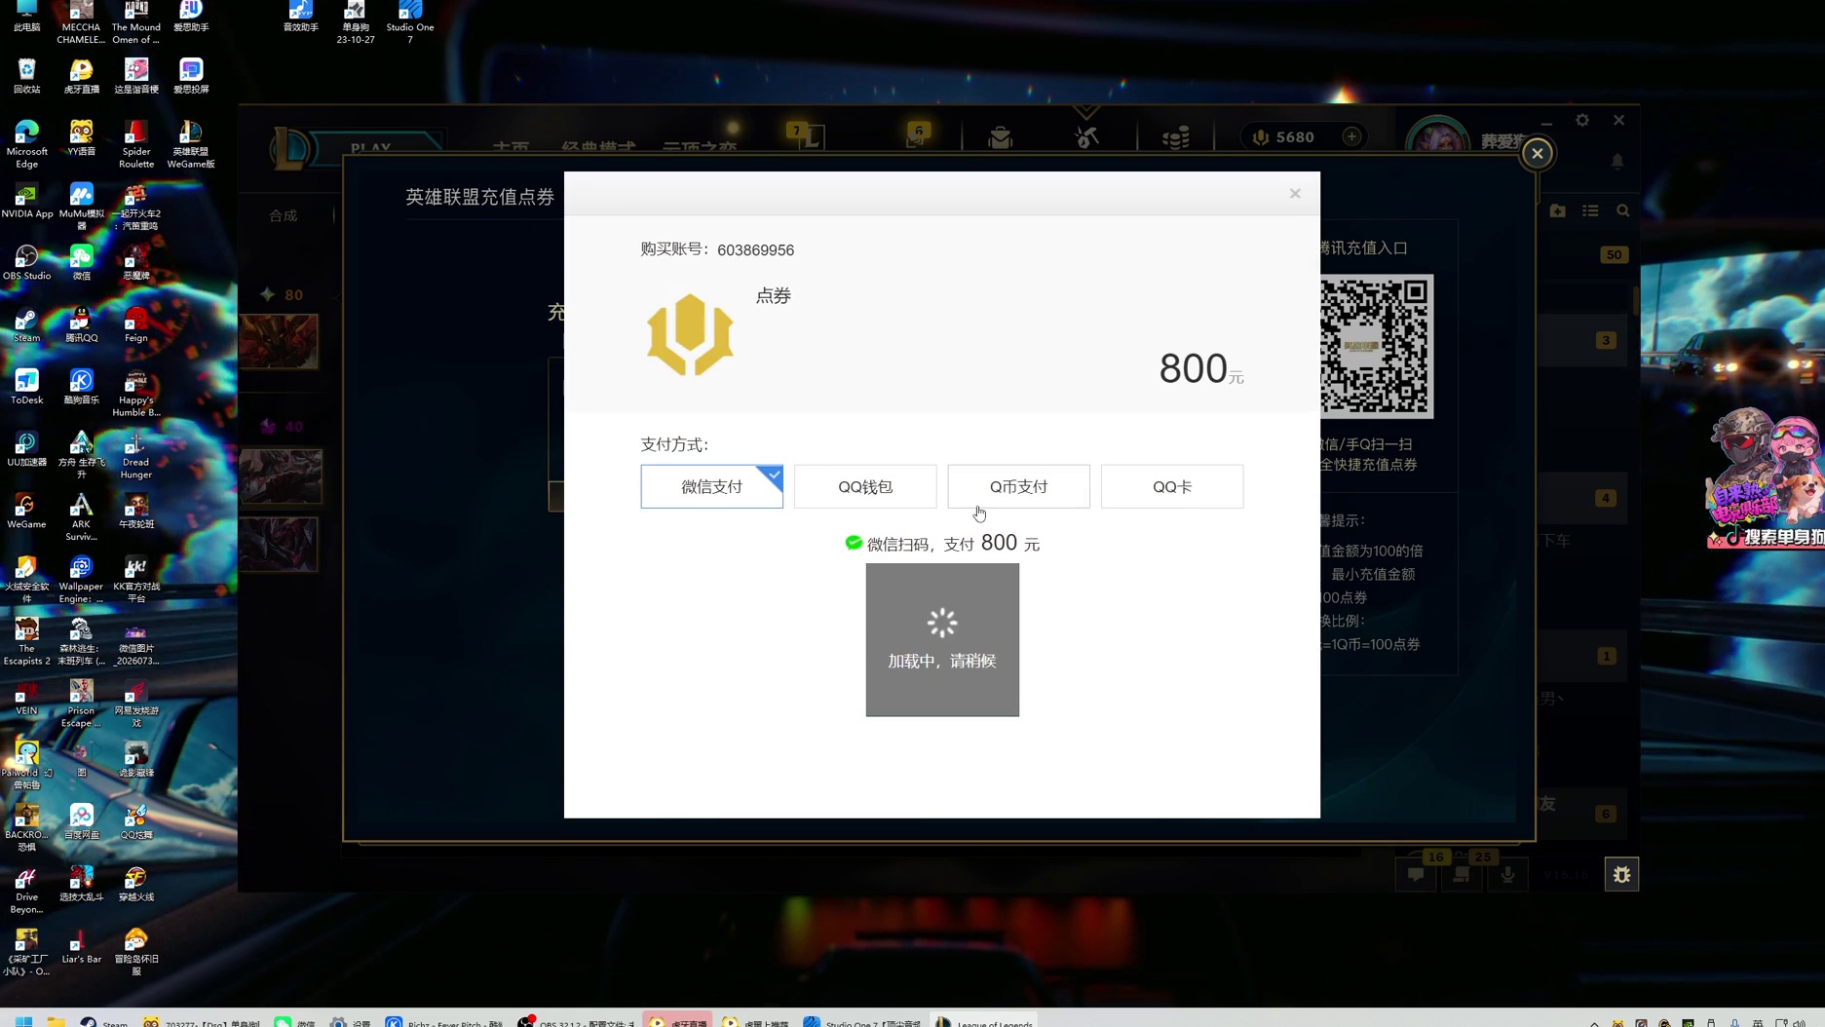Click the gold 点券 RP icon
The height and width of the screenshot is (1027, 1825).
tap(690, 334)
